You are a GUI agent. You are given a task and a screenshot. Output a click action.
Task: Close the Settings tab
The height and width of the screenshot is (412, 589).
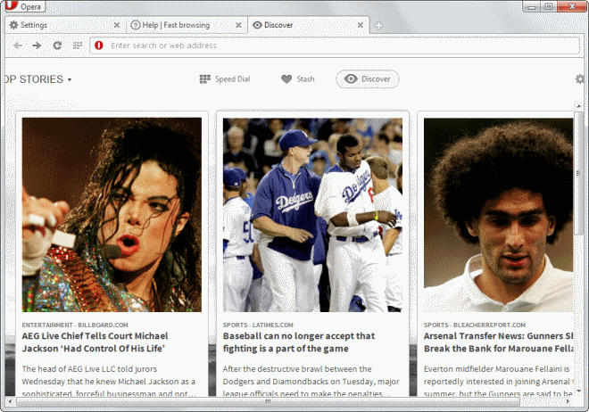tap(116, 25)
